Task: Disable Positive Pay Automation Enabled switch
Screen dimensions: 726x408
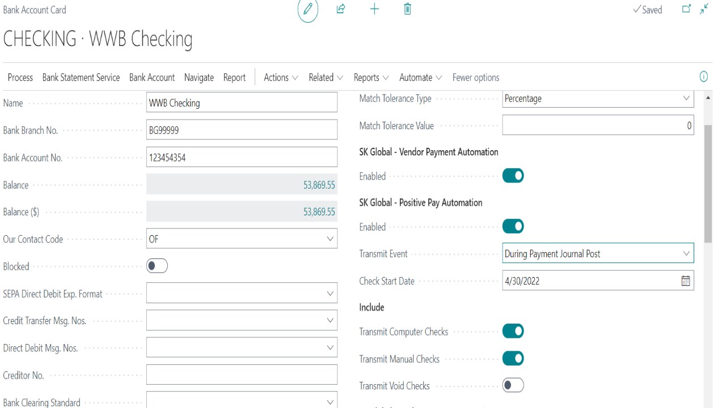Action: click(x=513, y=227)
